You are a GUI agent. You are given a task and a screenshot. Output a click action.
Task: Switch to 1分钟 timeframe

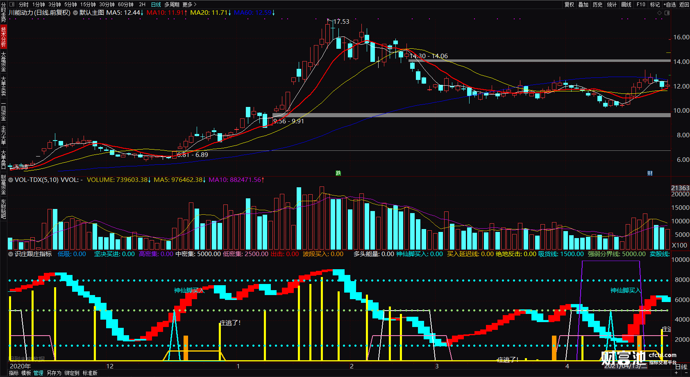click(39, 5)
